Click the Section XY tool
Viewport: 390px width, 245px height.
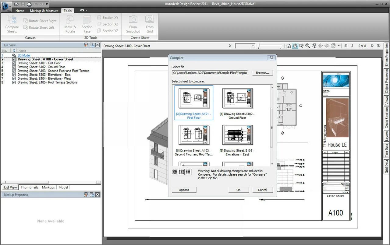(108, 18)
